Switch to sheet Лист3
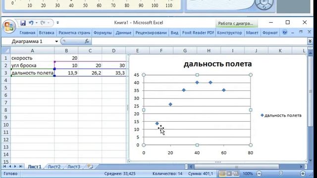Screen dimensions: 317x178 [x=74, y=167]
